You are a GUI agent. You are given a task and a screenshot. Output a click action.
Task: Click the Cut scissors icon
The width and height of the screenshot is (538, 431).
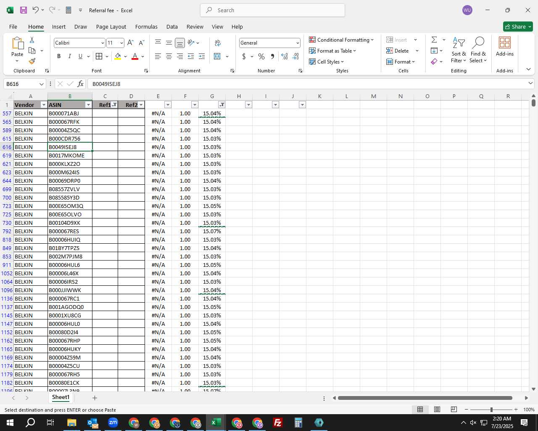(x=32, y=40)
